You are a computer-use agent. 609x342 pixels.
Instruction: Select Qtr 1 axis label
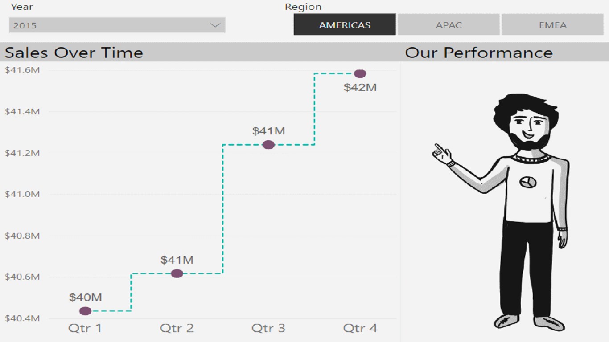[x=85, y=329]
